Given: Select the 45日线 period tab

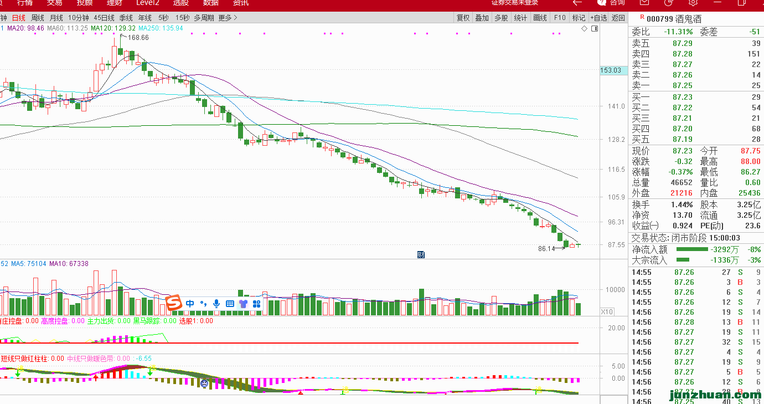Looking at the screenshot, I should [104, 18].
